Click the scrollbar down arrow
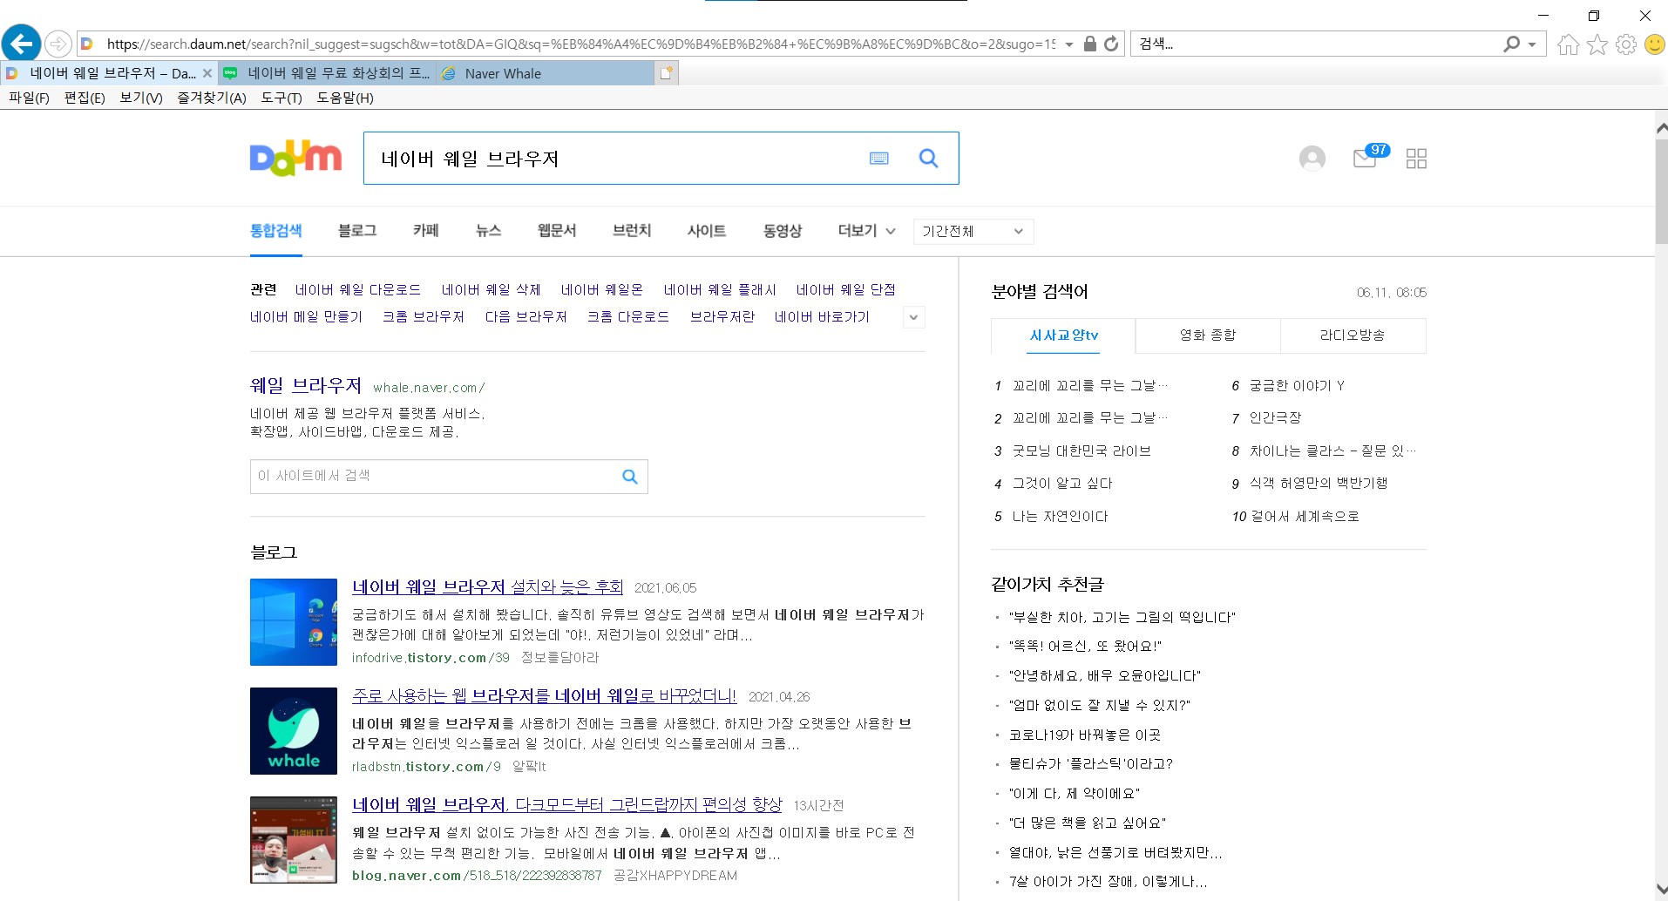1668x901 pixels. pyautogui.click(x=1661, y=890)
